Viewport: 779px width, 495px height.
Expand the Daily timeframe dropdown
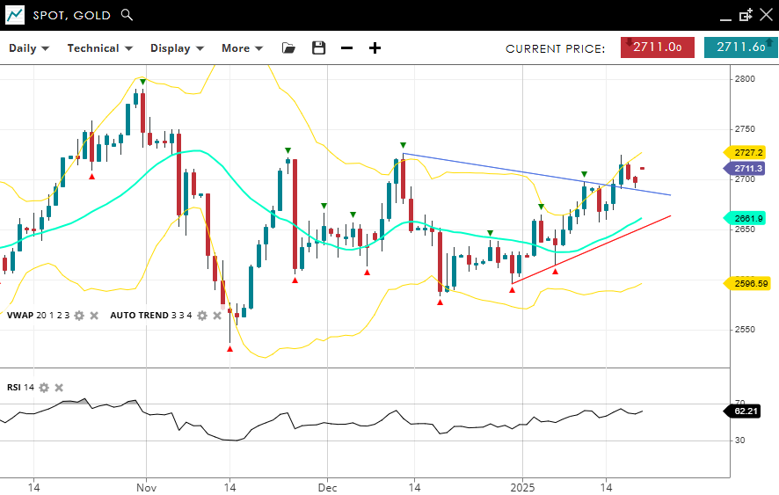pos(29,48)
